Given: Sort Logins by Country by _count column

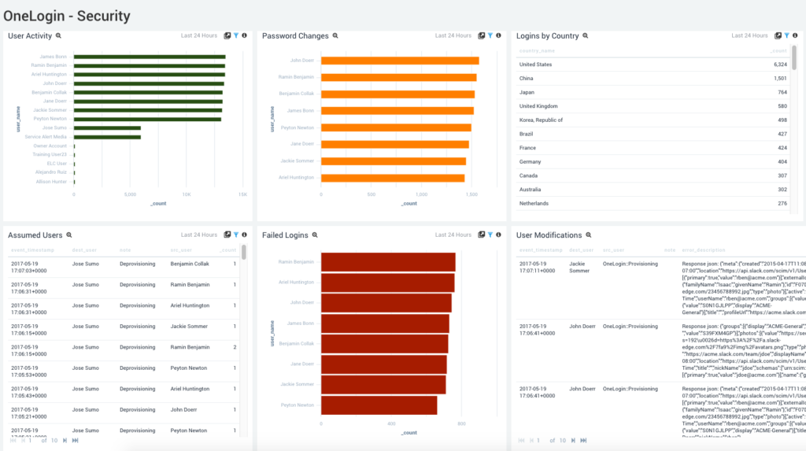Looking at the screenshot, I should [778, 51].
